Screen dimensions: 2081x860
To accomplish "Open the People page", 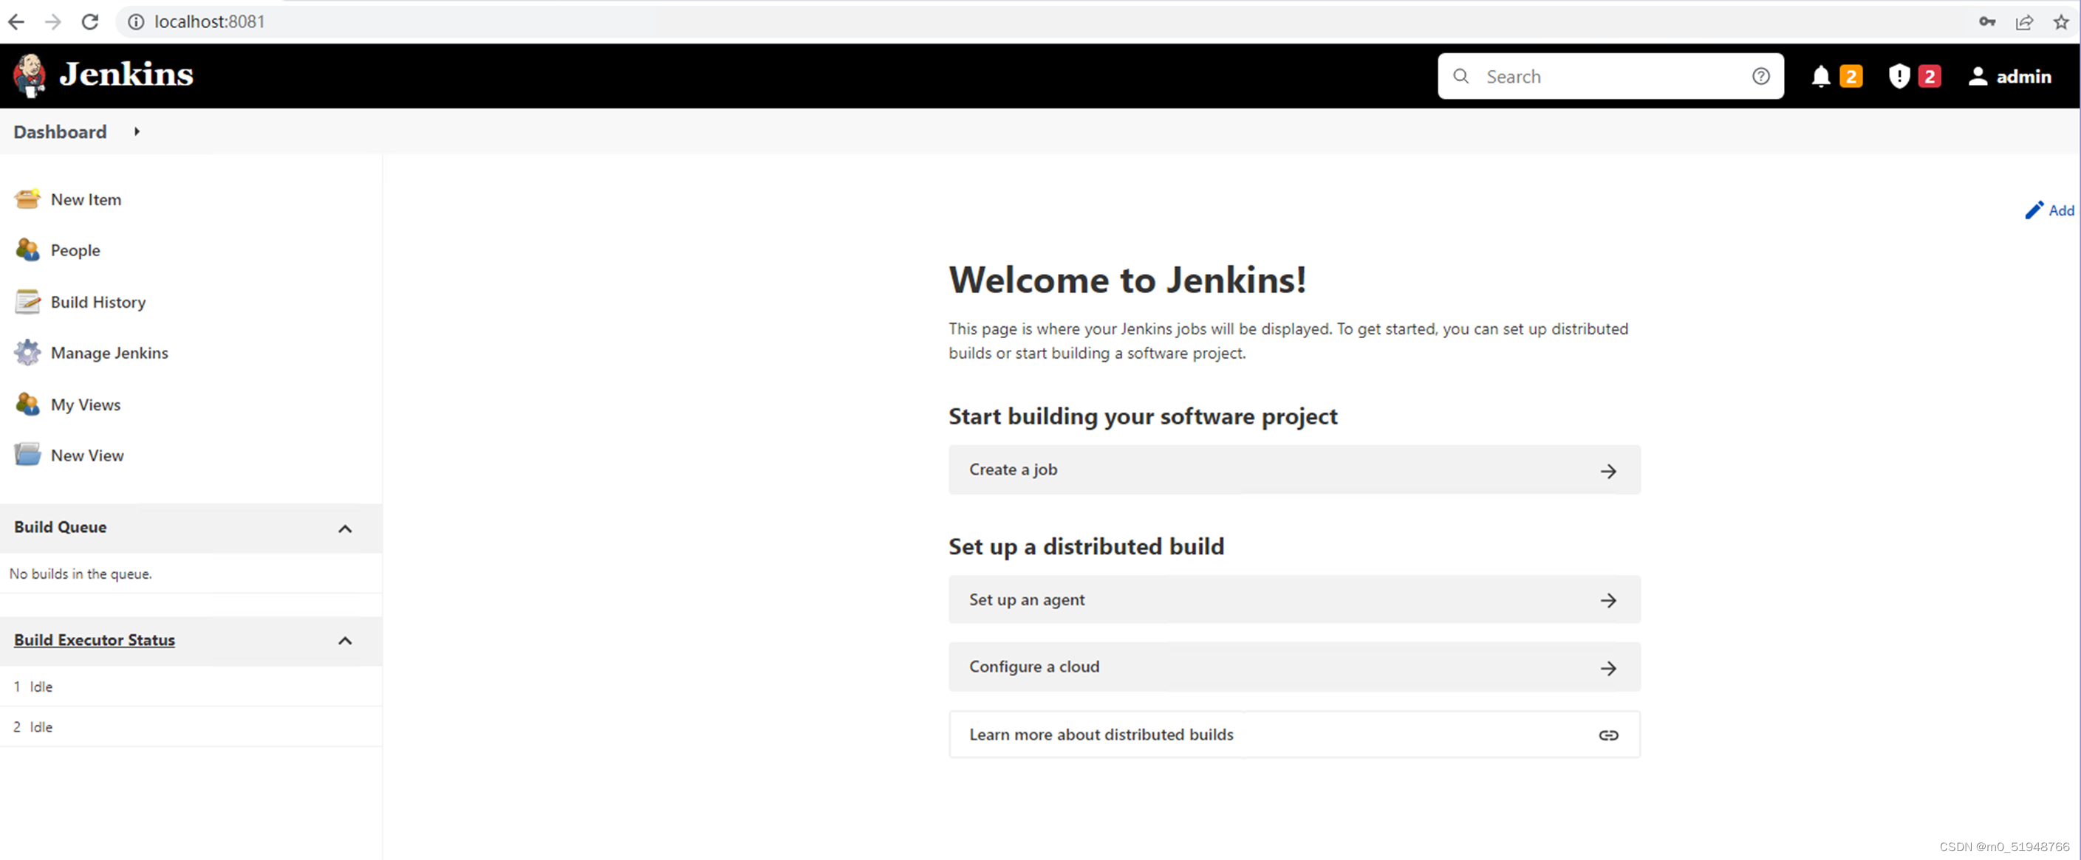I will coord(75,250).
